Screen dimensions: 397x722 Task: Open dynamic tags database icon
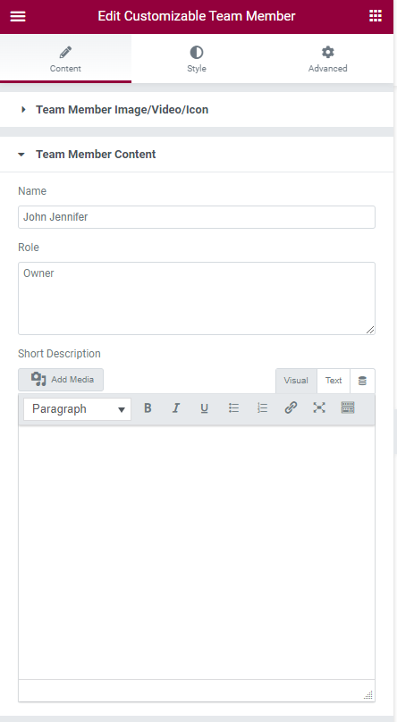(x=362, y=381)
